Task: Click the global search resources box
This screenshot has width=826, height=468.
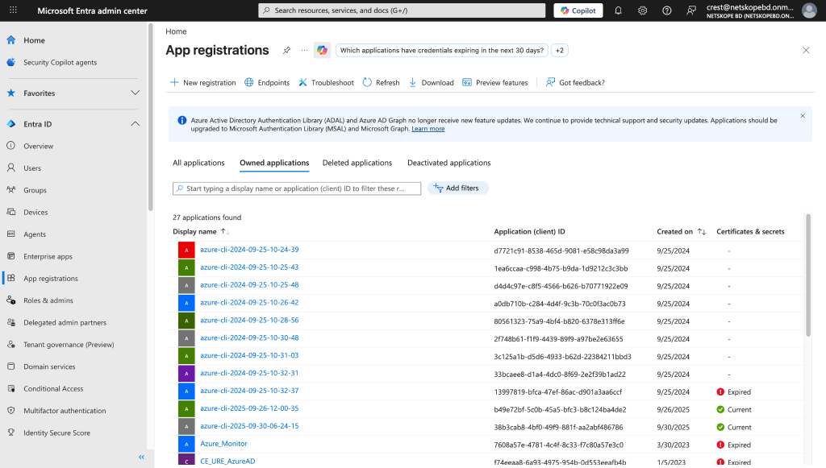Action: click(x=402, y=10)
